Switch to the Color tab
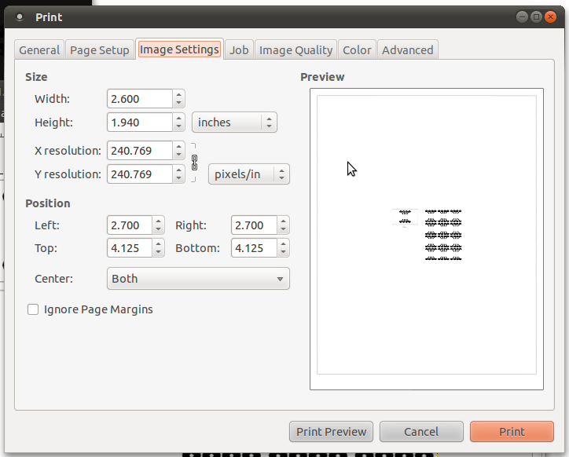Image resolution: width=569 pixels, height=457 pixels. [x=357, y=50]
